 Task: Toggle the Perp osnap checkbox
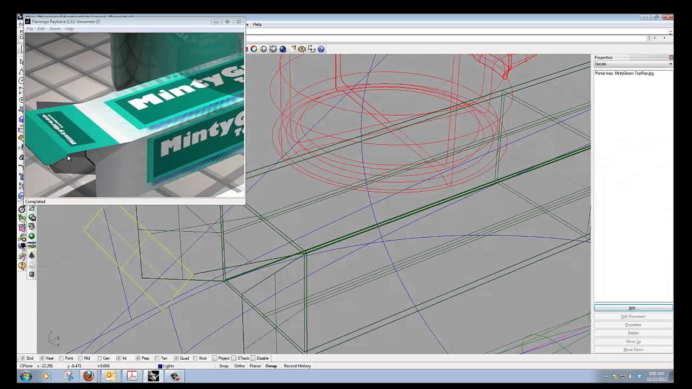coord(138,358)
